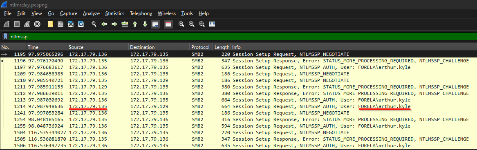Select packet 1196 NTLMSSP_CHALLENGE row
Screen dimensions: 477x150
coord(239,61)
